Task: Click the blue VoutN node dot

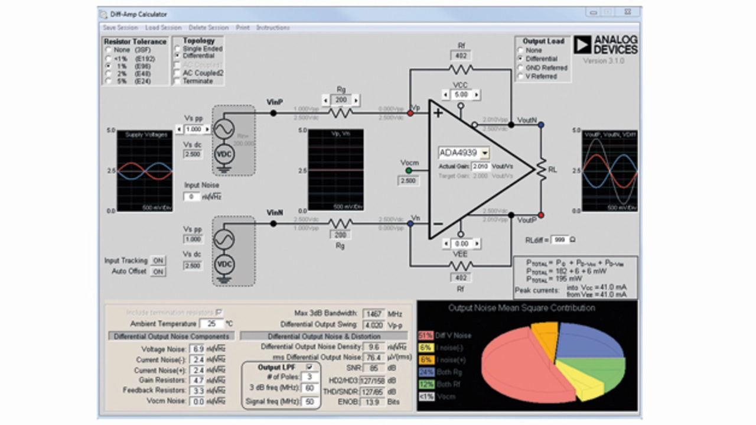Action: pos(541,125)
